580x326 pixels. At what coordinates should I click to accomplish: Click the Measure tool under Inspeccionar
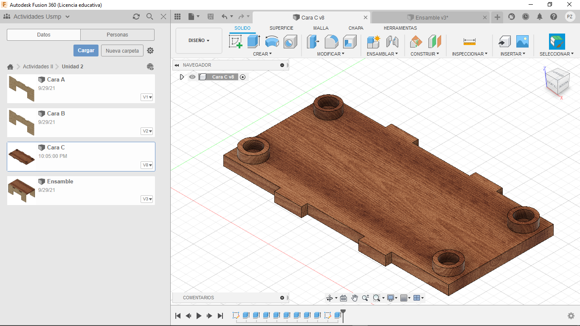point(469,42)
